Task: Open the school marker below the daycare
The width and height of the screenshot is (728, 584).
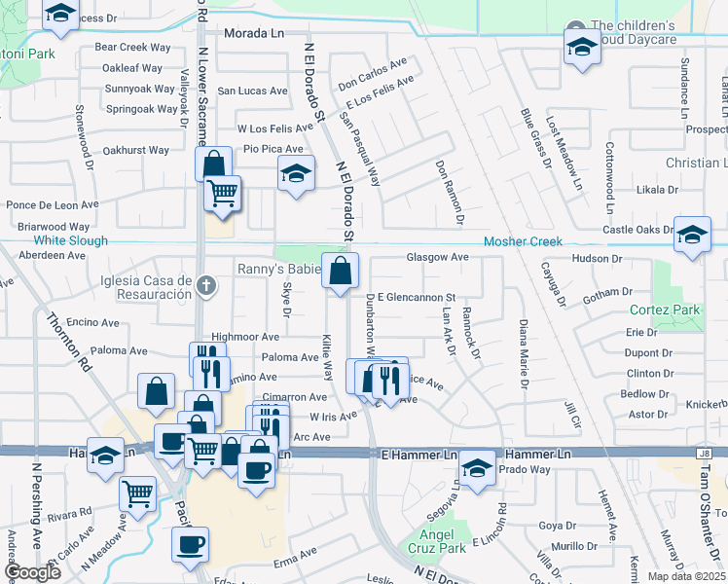Action: [x=582, y=48]
